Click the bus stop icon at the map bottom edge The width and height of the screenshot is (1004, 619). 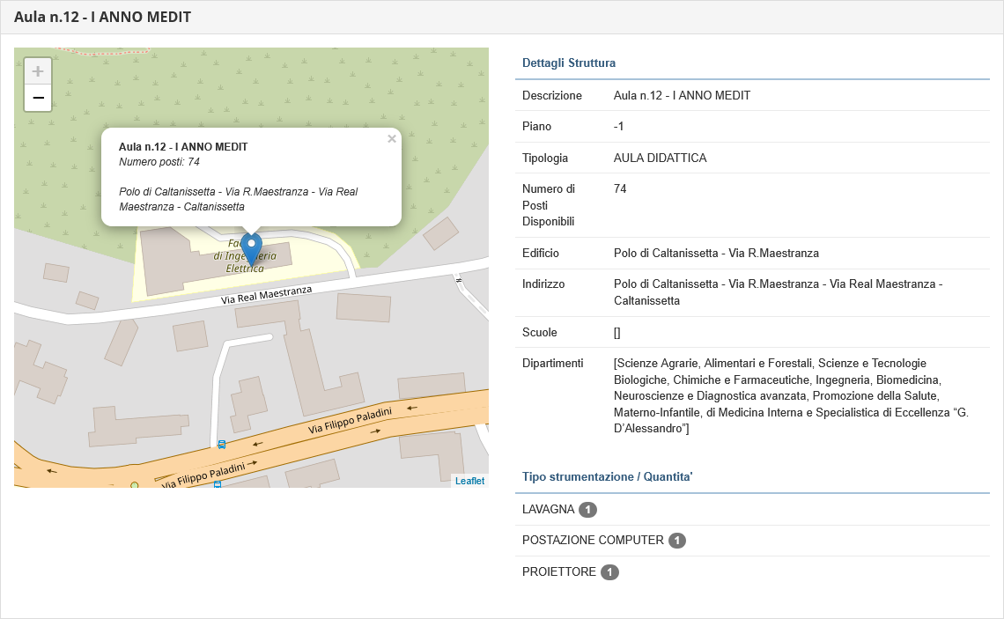[x=218, y=483]
